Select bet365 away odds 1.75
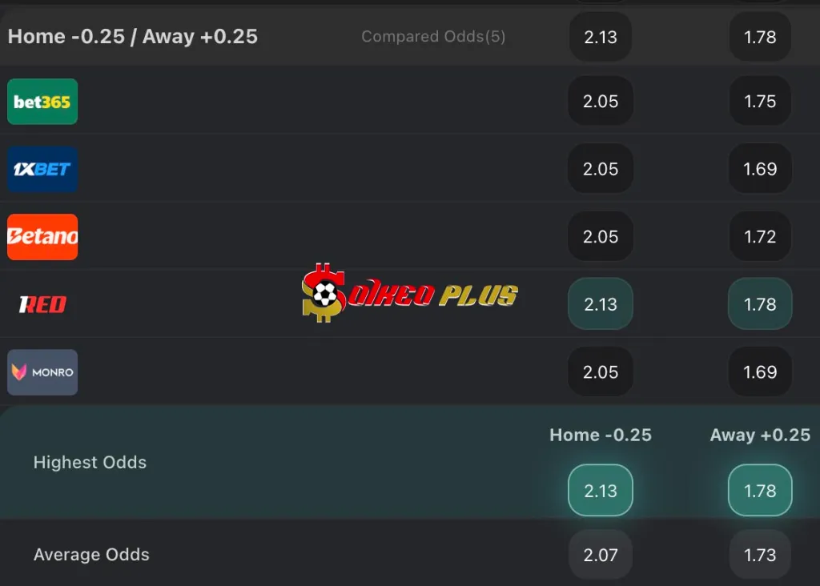This screenshot has width=820, height=586. (x=760, y=102)
